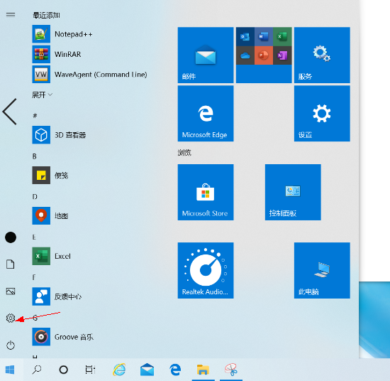
Task: Open the Documents icon in Start sidebar
Action: [11, 264]
